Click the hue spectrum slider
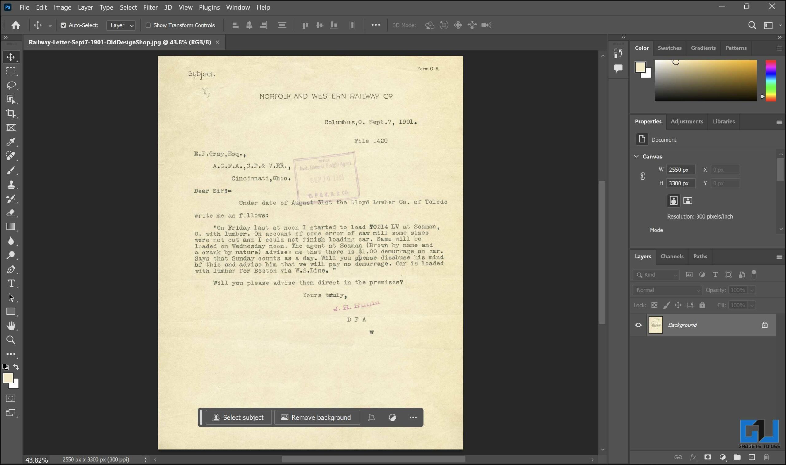The height and width of the screenshot is (465, 786). pos(771,81)
